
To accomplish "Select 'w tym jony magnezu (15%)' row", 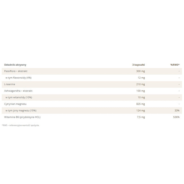I will [92, 110].
